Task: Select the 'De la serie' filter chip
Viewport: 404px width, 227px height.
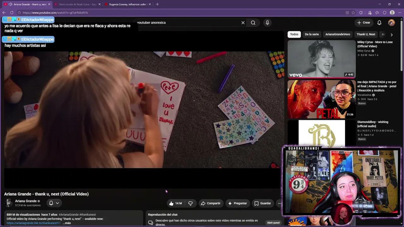Action: pos(312,34)
